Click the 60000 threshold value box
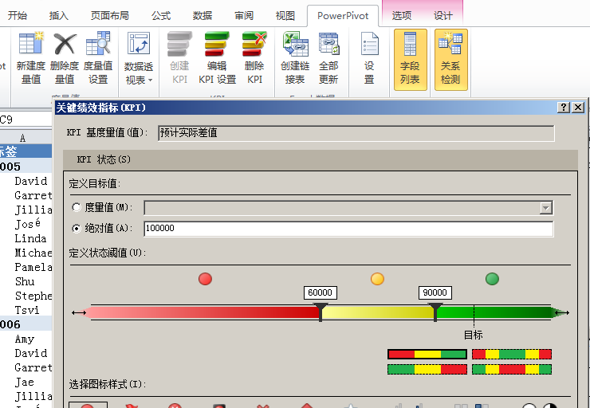The height and width of the screenshot is (408, 590). (321, 292)
